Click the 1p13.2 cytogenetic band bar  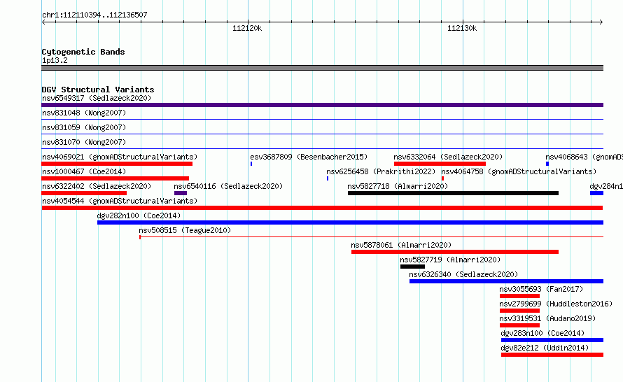[x=322, y=68]
